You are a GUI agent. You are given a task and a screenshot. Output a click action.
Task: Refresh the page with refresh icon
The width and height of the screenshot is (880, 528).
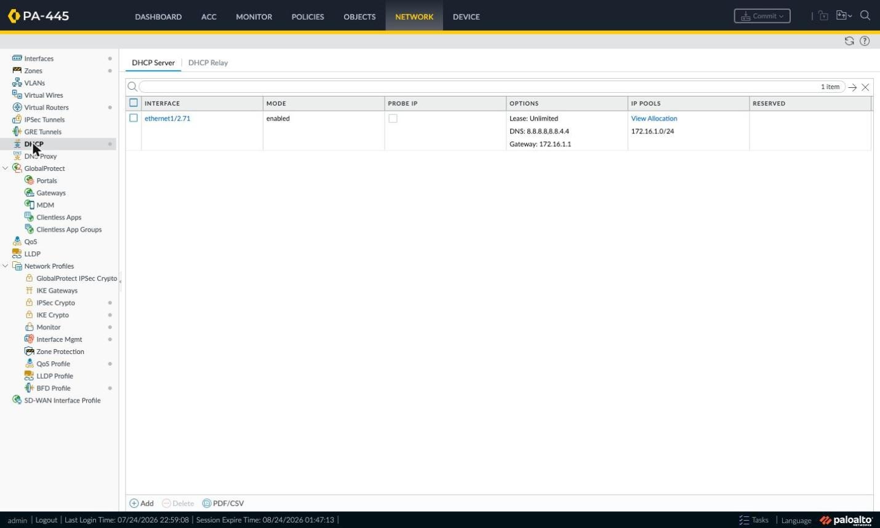point(849,41)
